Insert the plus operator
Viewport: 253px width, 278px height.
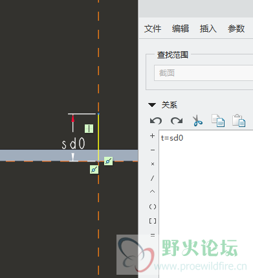click(x=152, y=136)
